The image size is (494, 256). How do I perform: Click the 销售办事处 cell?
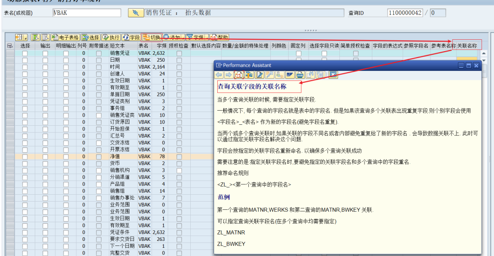click(x=123, y=198)
